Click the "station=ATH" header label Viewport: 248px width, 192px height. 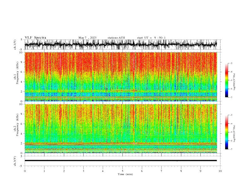[116, 38]
